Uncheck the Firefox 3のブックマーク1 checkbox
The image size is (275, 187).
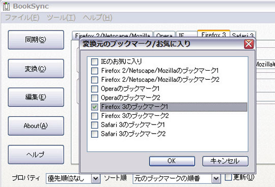(94, 107)
